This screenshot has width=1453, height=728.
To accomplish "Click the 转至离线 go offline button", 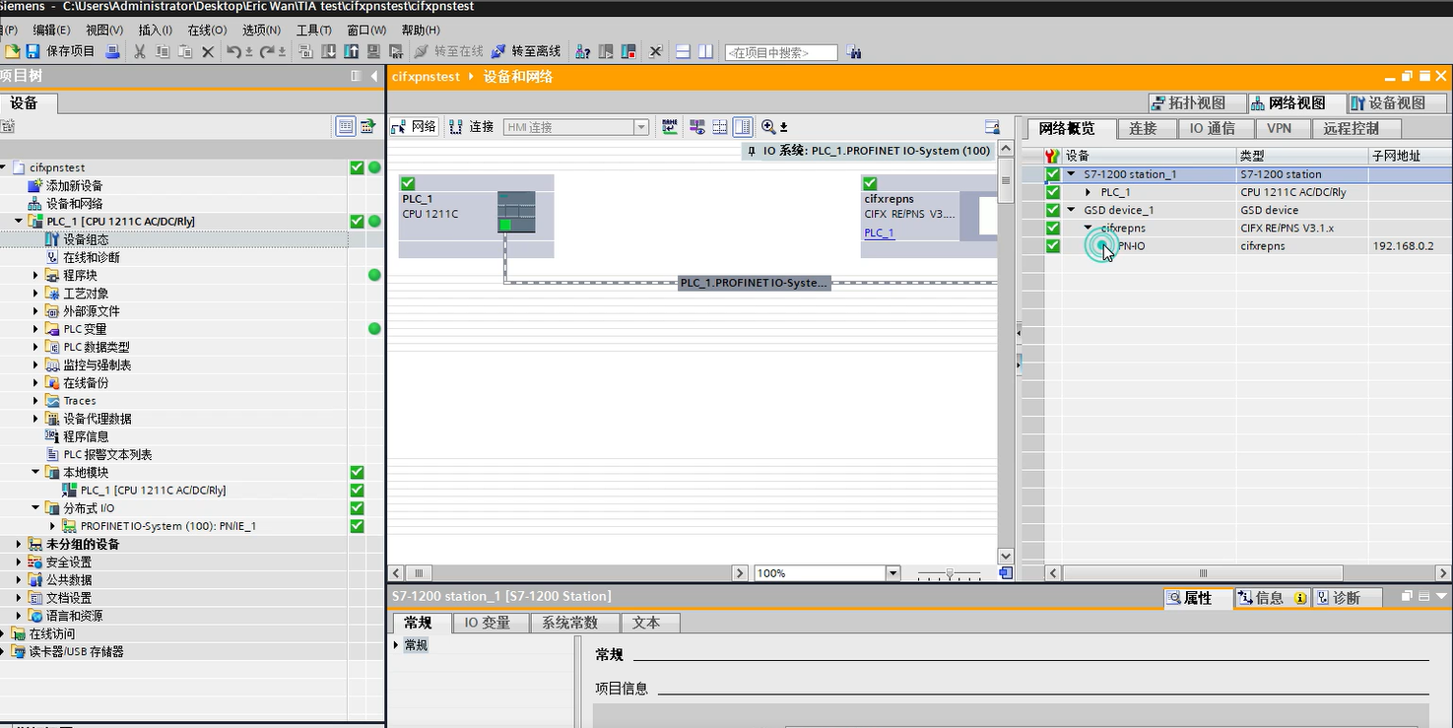I will (x=526, y=51).
